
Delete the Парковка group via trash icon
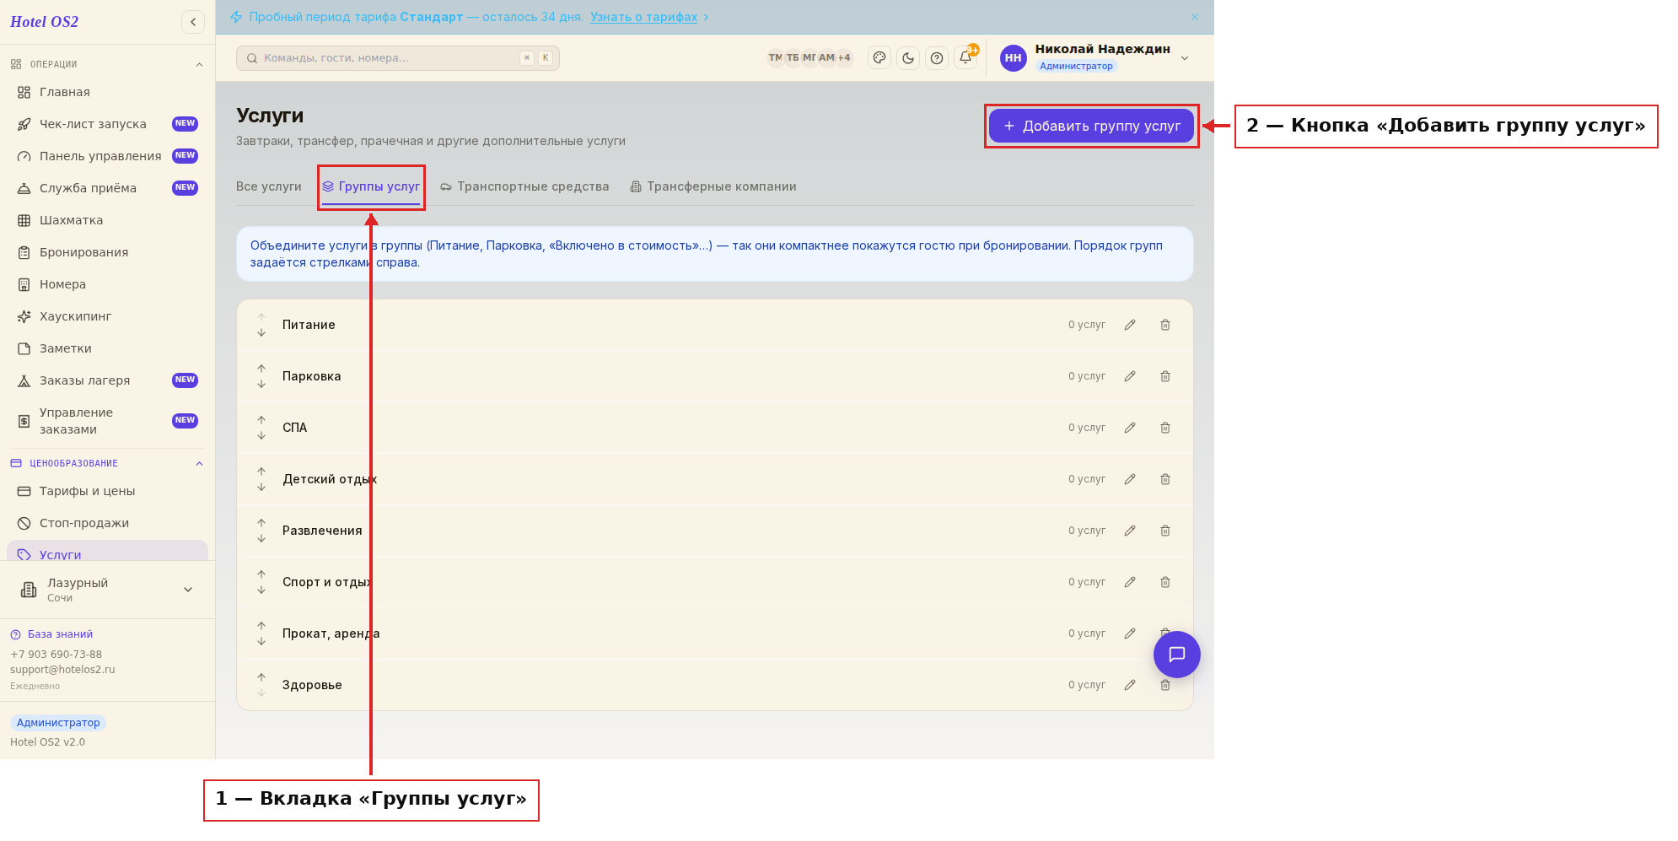pos(1165,376)
